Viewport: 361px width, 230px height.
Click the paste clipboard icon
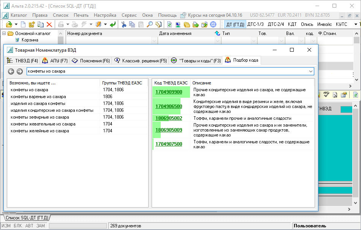[x=141, y=24]
